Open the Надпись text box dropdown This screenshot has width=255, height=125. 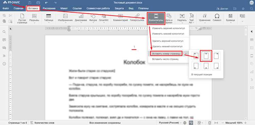182,19
